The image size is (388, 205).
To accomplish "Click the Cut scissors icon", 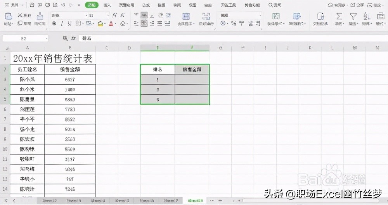I will pyautogui.click(x=20, y=16).
